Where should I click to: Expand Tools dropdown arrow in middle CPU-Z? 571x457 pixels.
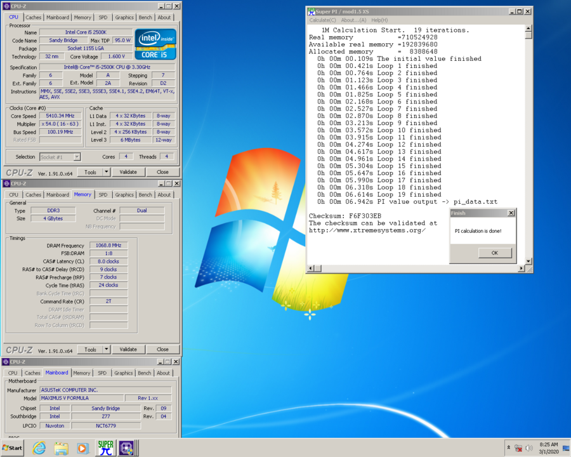[107, 349]
